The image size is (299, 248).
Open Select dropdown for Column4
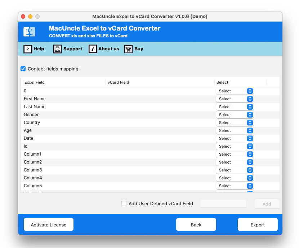(x=235, y=178)
